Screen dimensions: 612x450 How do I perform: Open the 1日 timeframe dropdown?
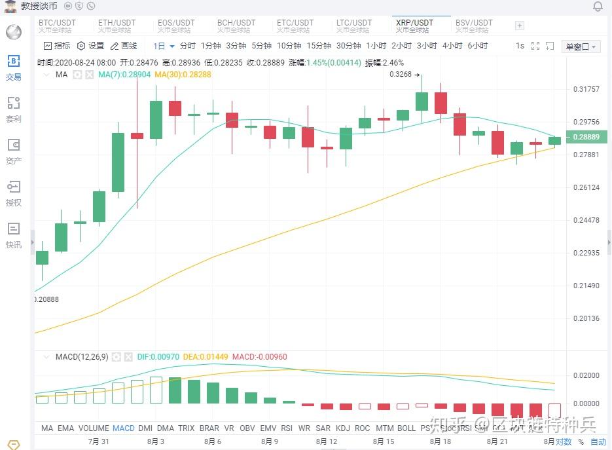coord(164,46)
